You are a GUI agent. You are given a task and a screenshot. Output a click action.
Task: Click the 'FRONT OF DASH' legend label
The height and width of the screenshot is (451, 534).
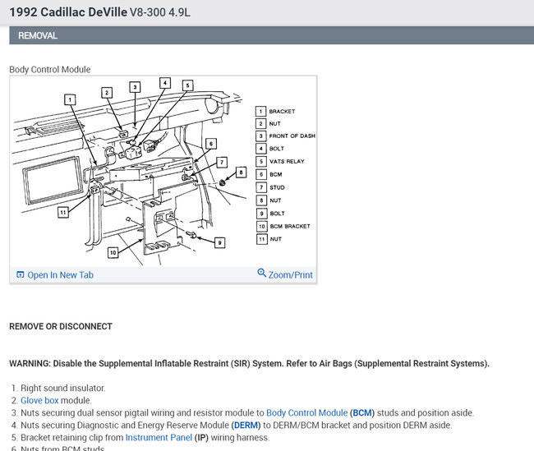point(292,136)
